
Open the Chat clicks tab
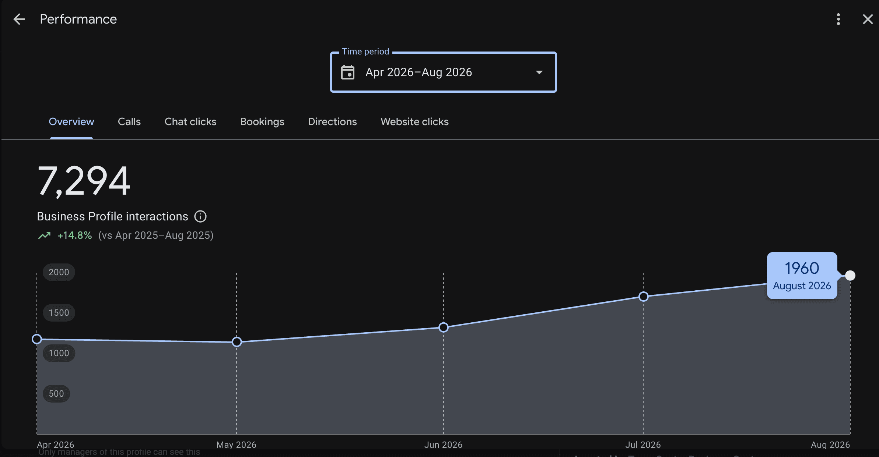click(190, 121)
